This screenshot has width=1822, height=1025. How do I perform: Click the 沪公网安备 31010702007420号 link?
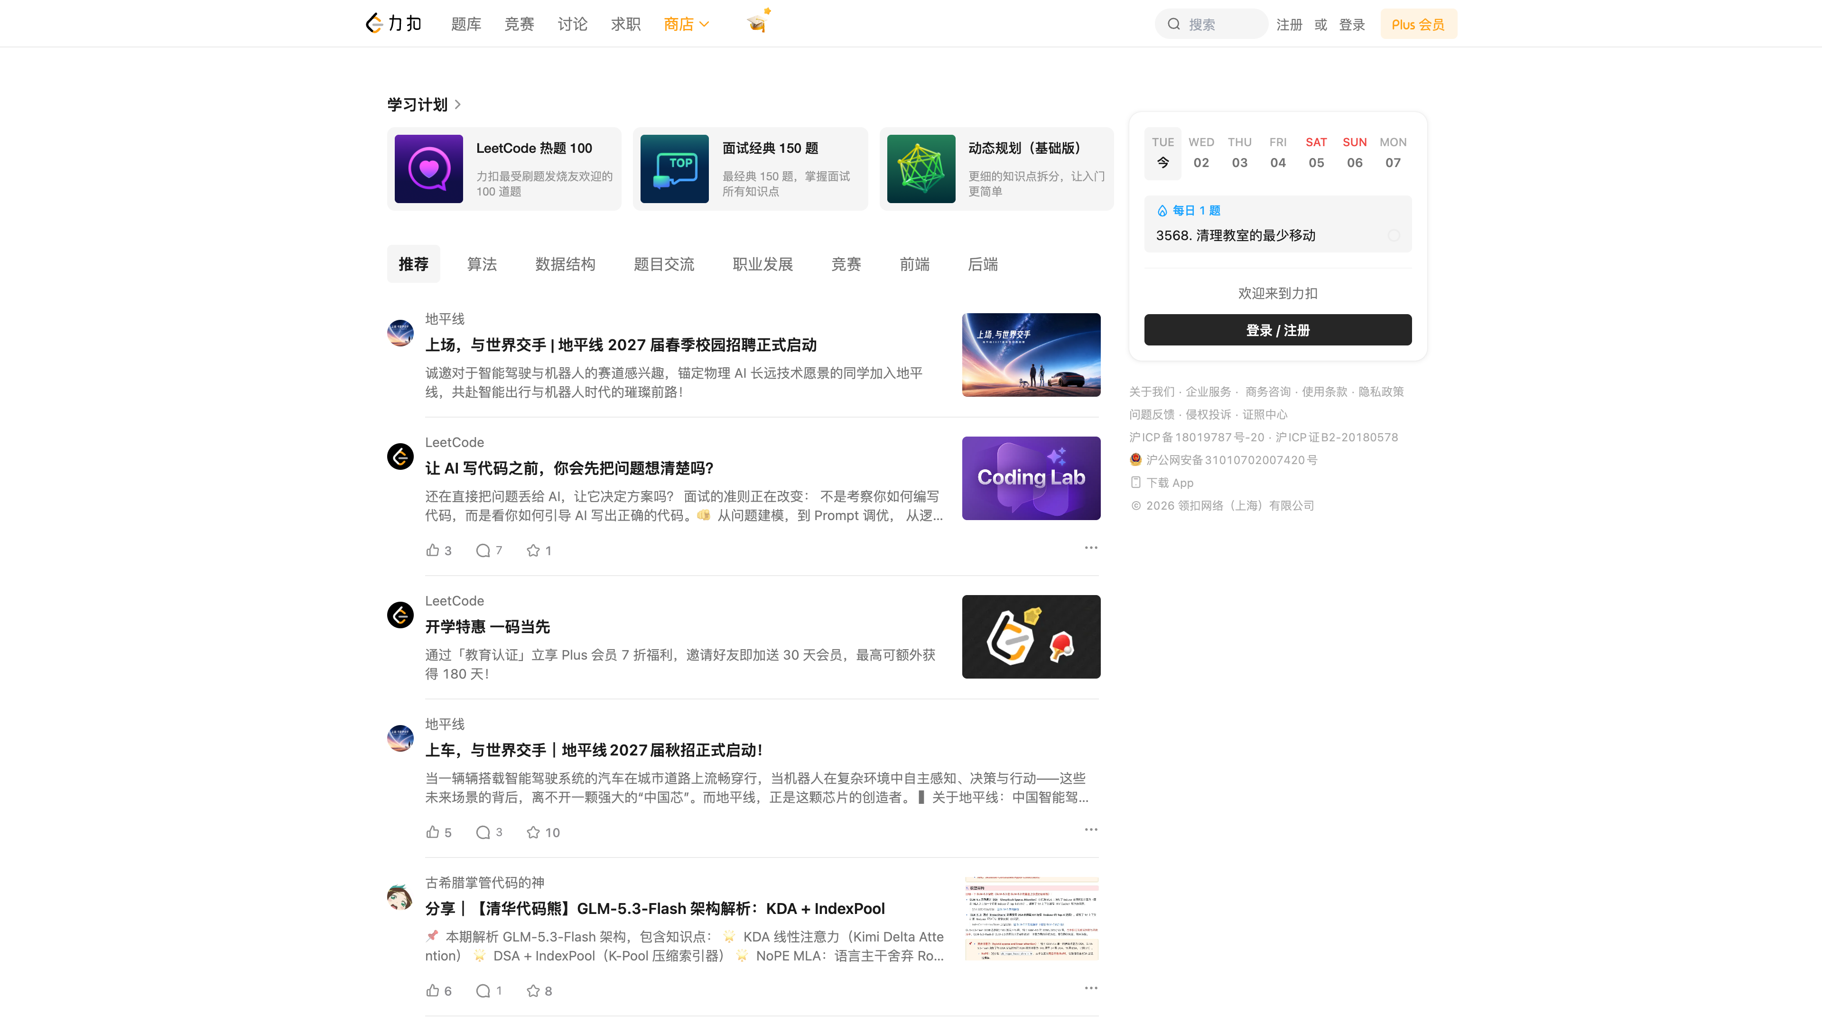[x=1231, y=460]
